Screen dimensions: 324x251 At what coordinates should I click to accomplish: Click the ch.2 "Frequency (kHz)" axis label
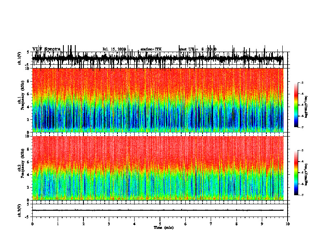pyautogui.click(x=23, y=163)
